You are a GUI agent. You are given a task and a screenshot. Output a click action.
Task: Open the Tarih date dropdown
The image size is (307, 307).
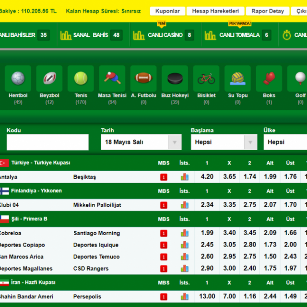tap(141, 142)
